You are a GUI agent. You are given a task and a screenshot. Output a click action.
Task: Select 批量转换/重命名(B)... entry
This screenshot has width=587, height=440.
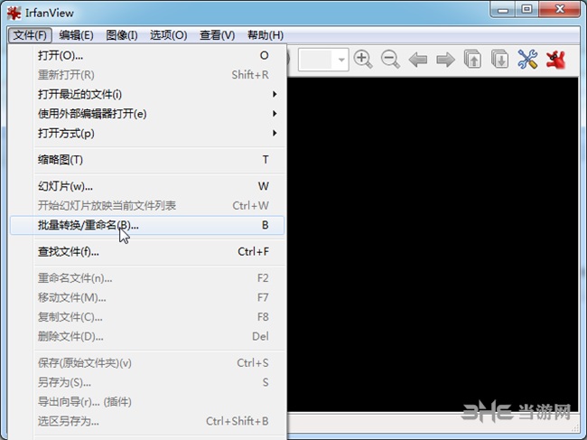point(147,225)
